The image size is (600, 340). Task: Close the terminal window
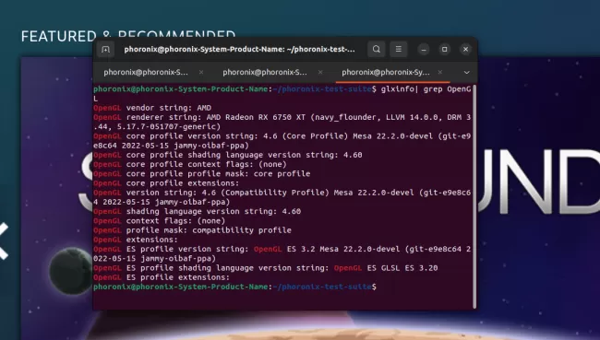tap(465, 49)
